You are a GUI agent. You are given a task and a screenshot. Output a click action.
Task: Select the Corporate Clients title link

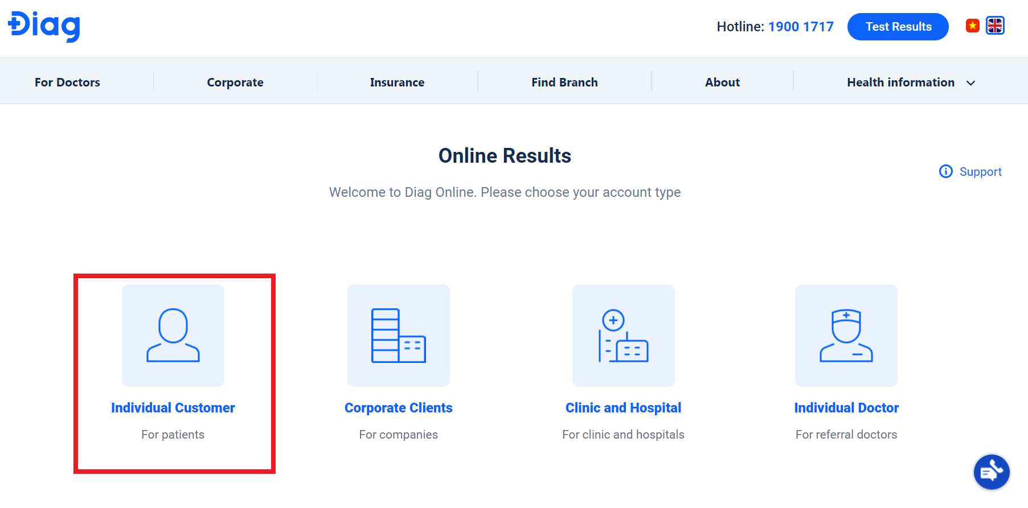398,408
